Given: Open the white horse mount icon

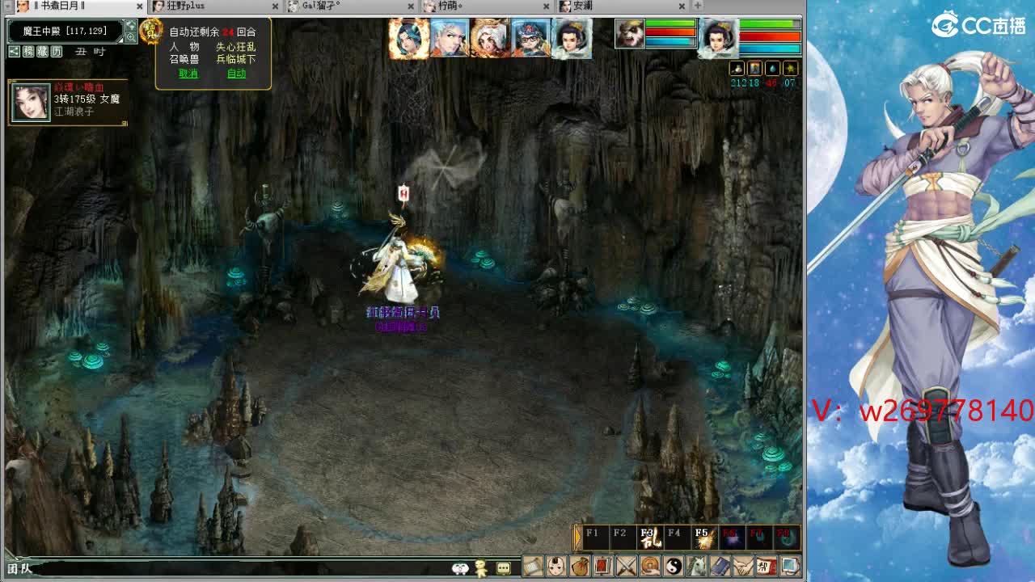Looking at the screenshot, I should [x=697, y=566].
